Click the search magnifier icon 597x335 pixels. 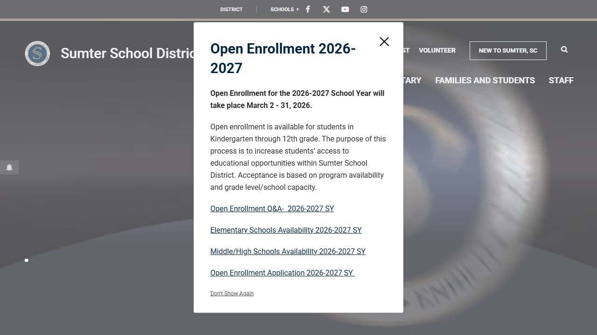coord(564,50)
